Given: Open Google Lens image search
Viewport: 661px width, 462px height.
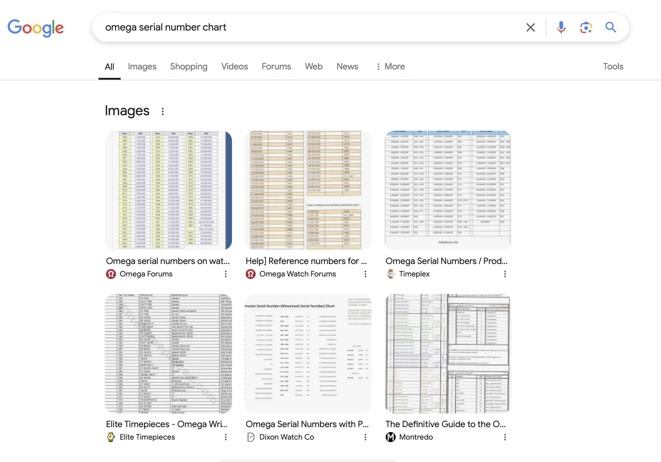Looking at the screenshot, I should coord(586,27).
